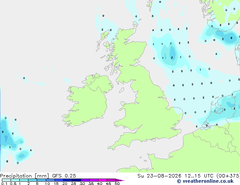Click the '15' legend scale label

[56, 183]
